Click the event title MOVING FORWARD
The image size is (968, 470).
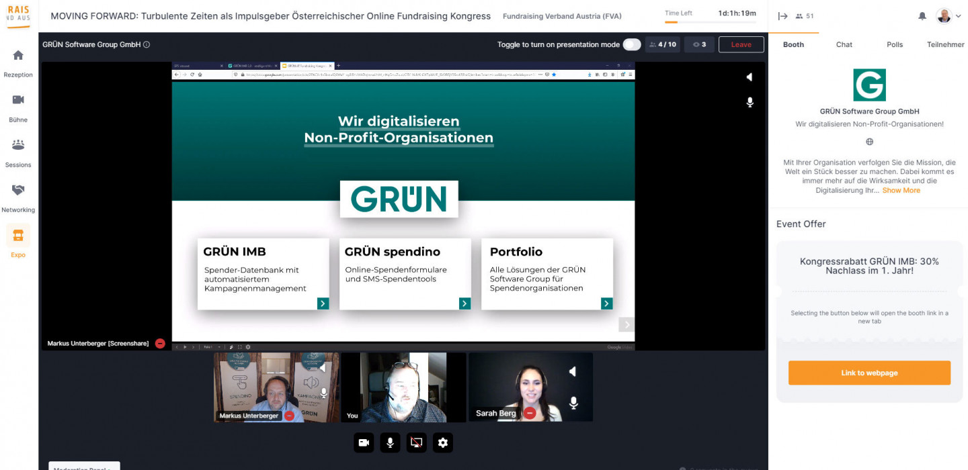coord(271,16)
